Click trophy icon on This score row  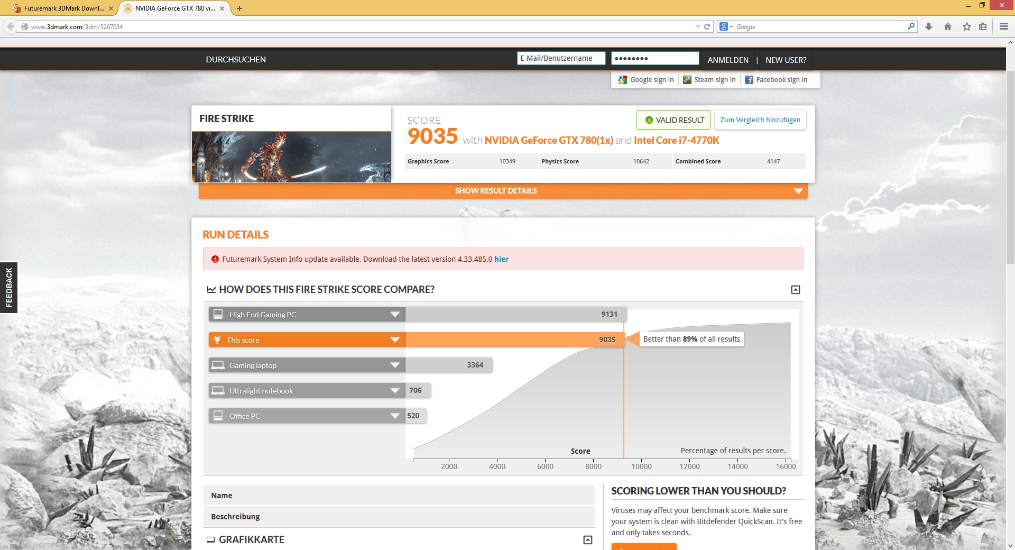pyautogui.click(x=217, y=340)
